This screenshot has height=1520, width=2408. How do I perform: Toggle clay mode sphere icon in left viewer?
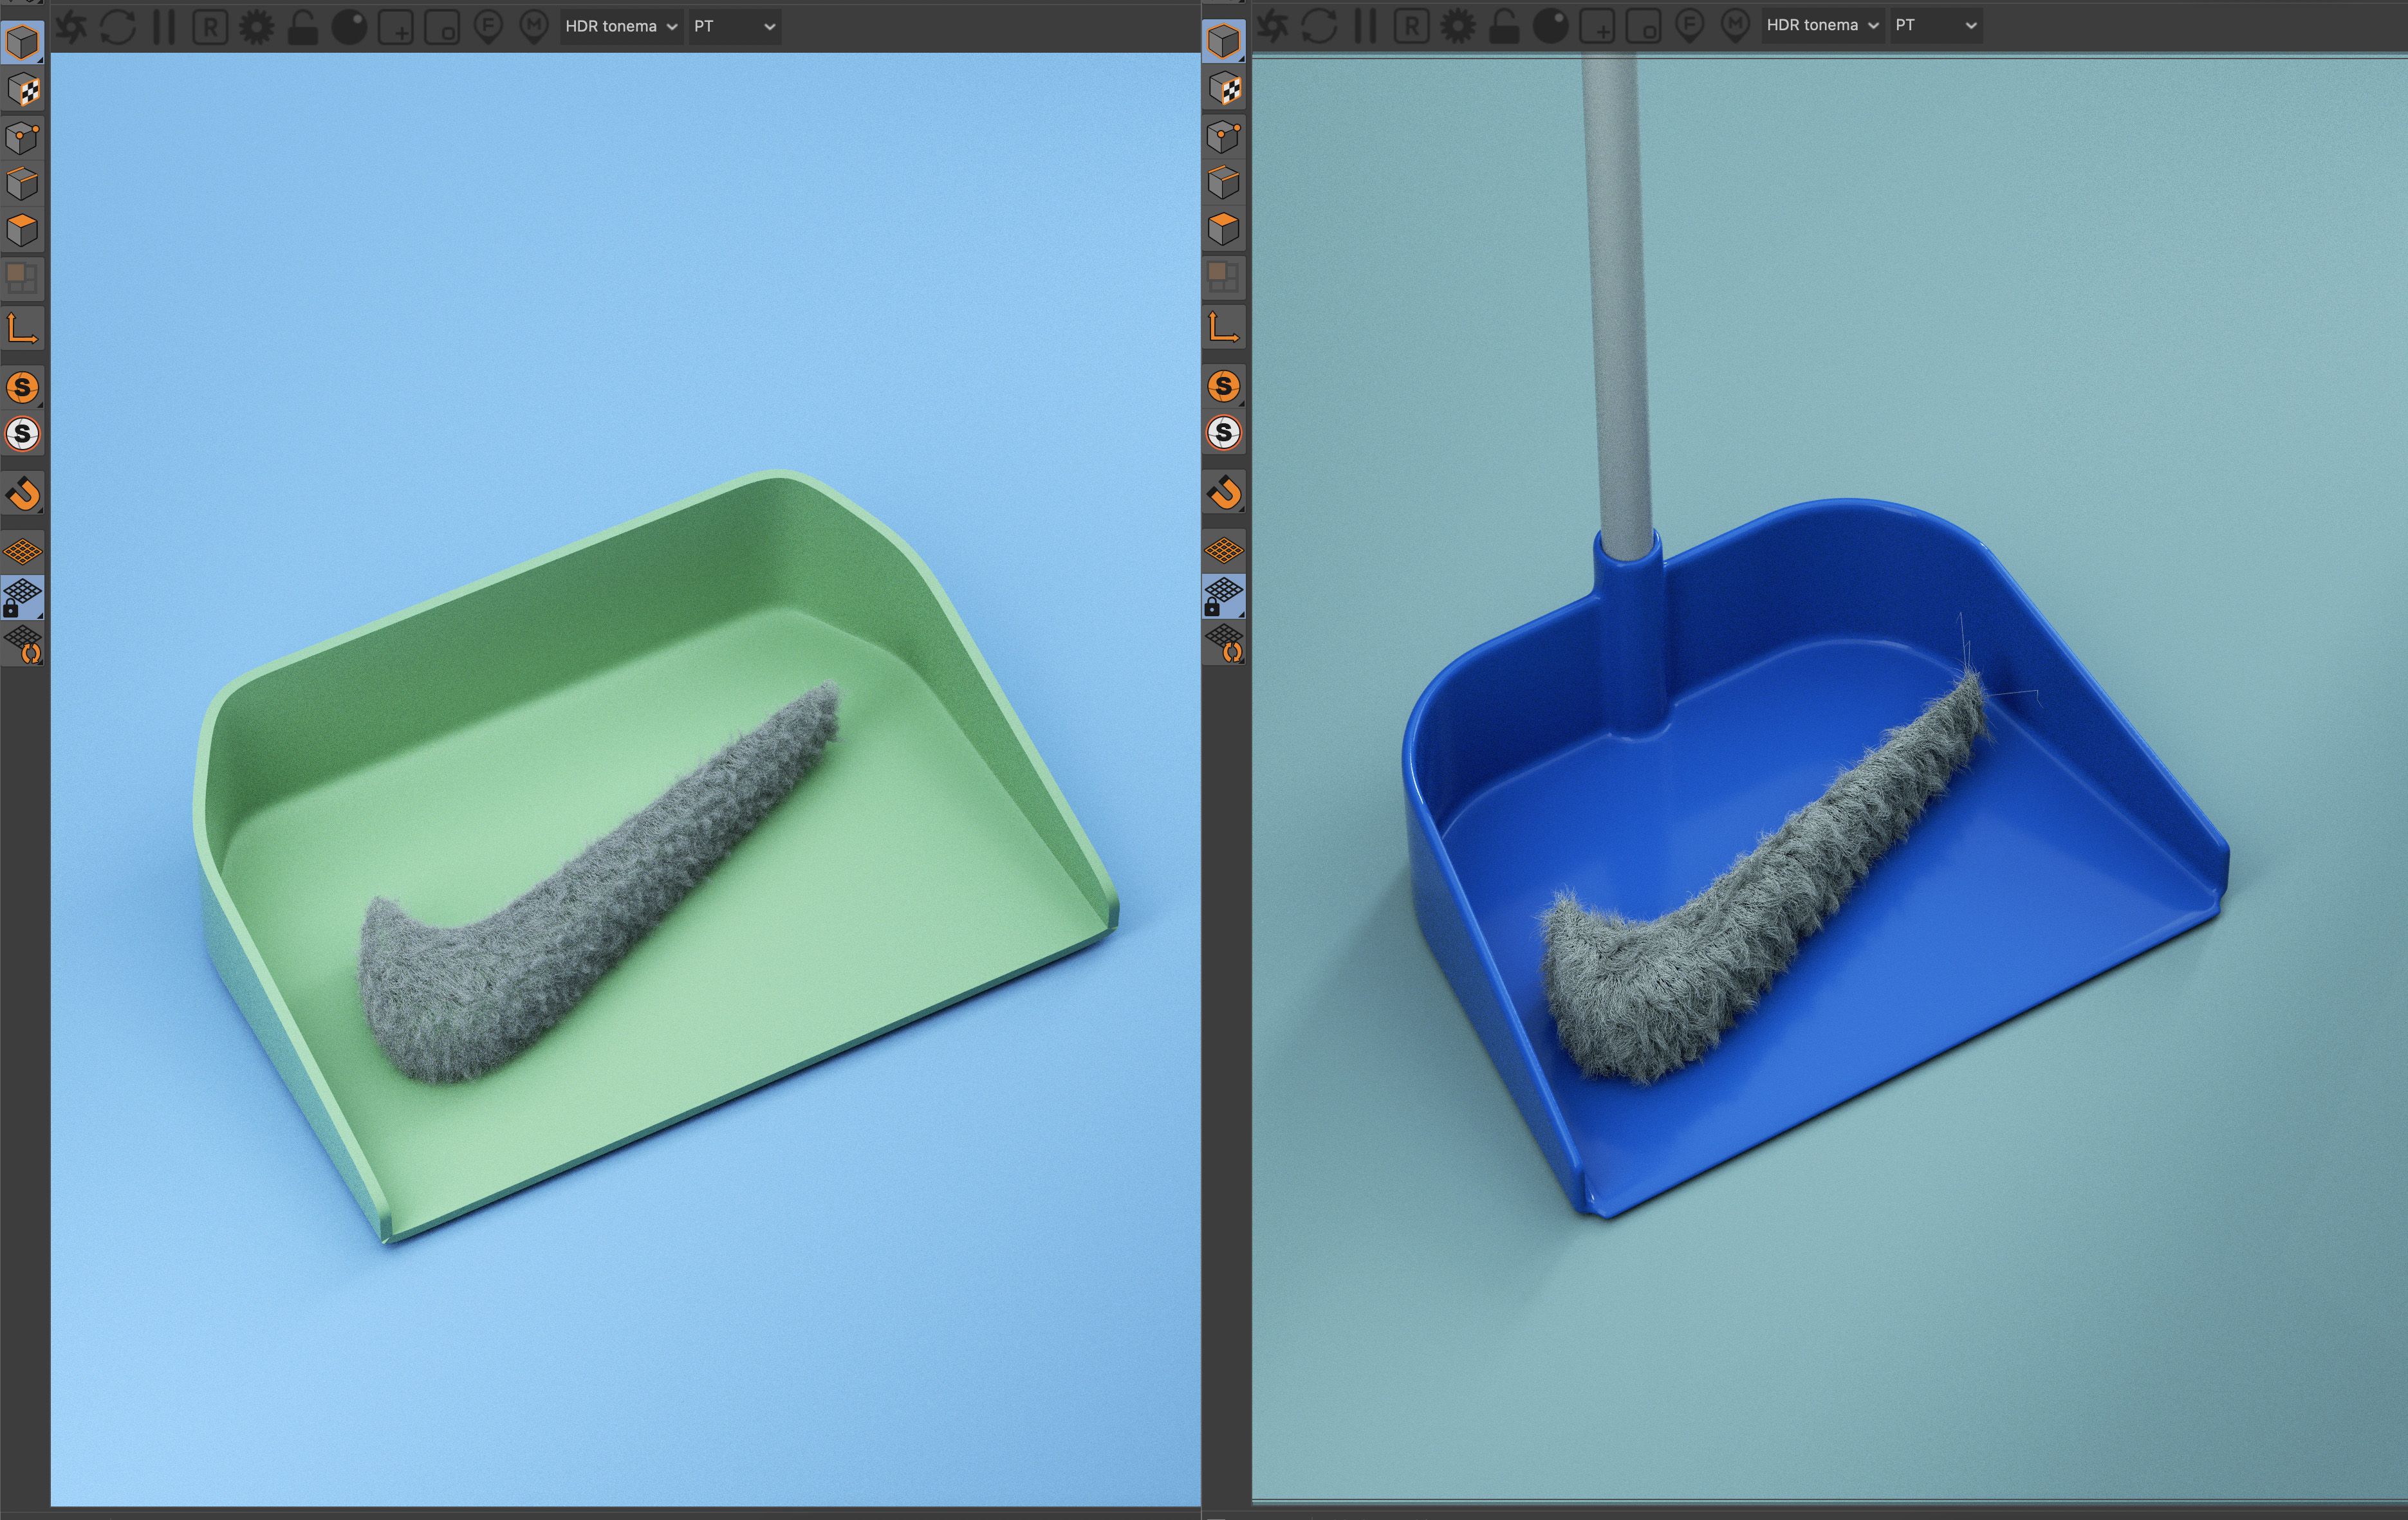pyautogui.click(x=349, y=27)
